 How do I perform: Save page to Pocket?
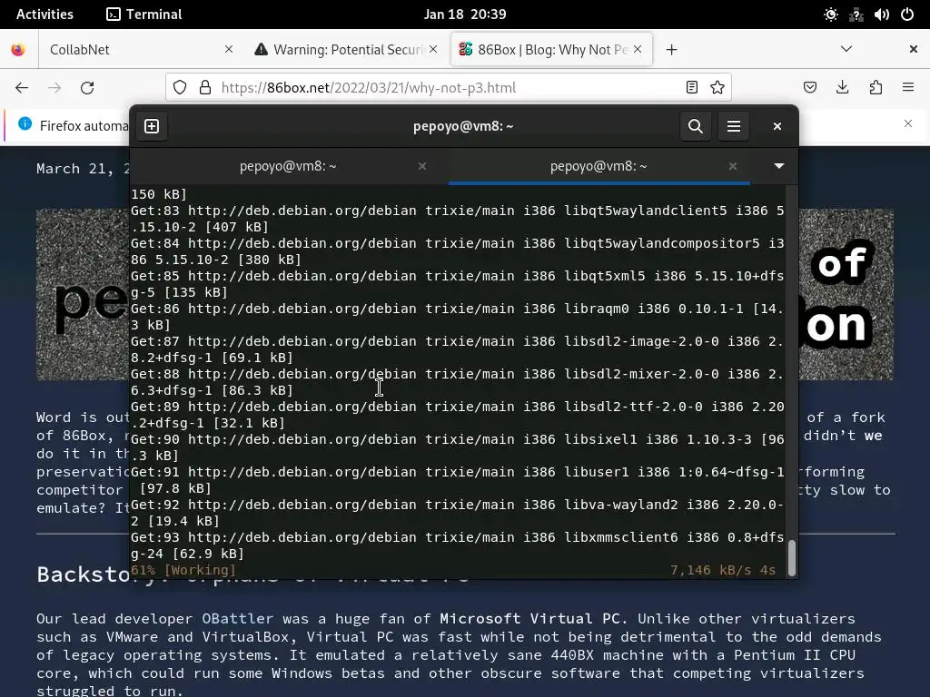[x=809, y=88]
